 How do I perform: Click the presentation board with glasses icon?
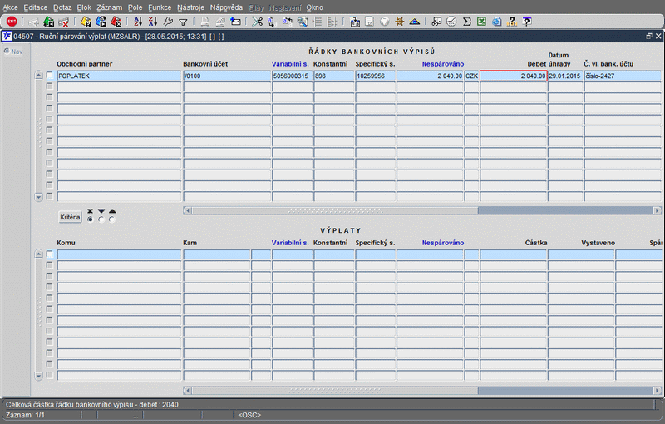click(436, 22)
